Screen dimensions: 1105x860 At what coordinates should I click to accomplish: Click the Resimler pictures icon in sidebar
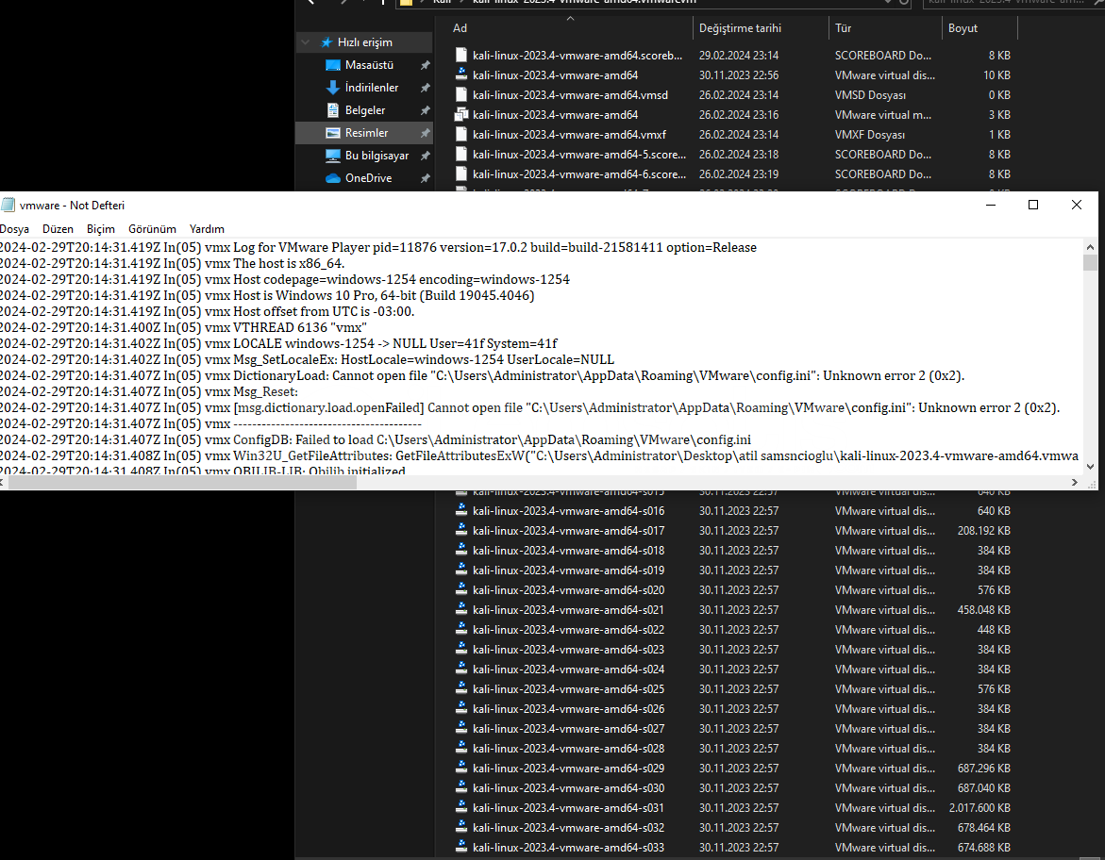point(333,132)
